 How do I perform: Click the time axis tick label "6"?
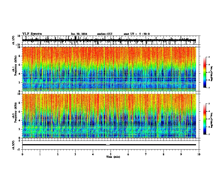pos(128,154)
